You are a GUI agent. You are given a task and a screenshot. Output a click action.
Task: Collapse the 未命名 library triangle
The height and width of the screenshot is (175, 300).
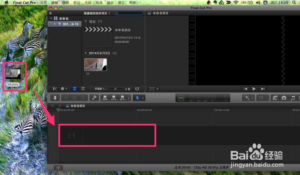point(51,19)
